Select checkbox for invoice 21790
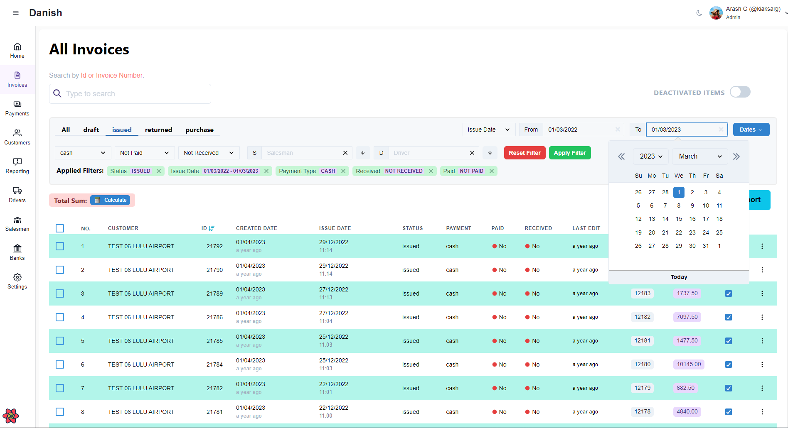The height and width of the screenshot is (428, 788). click(60, 270)
